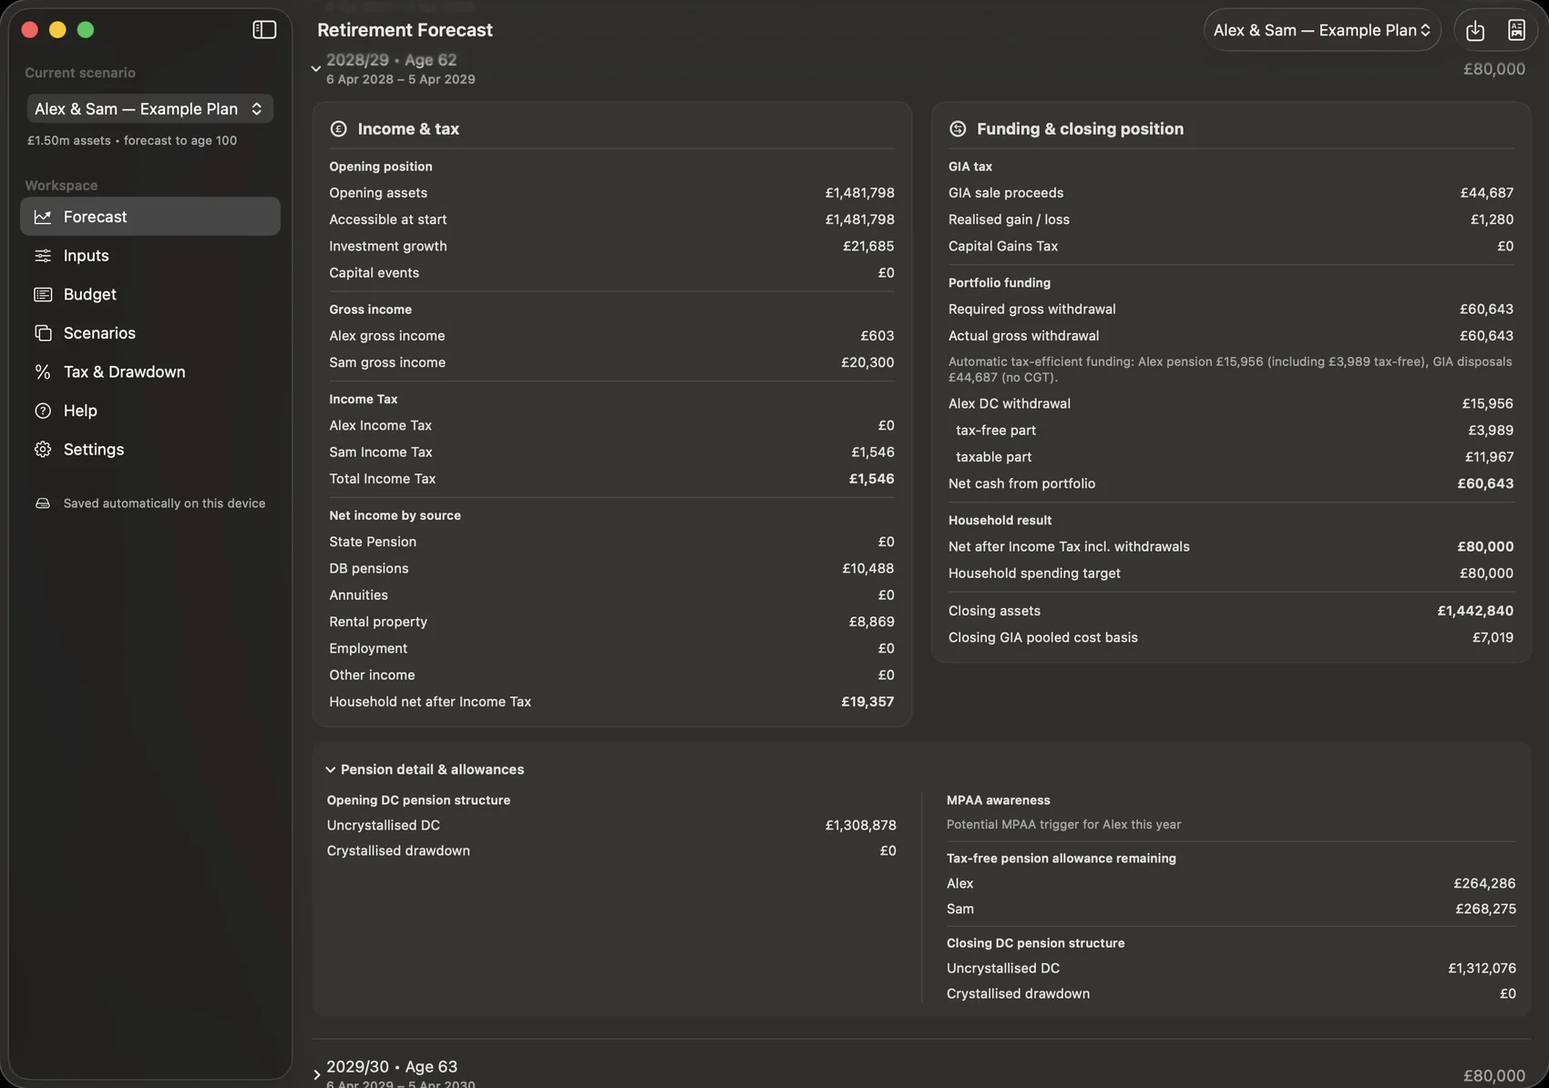
Task: Expand the 2029/30 Age 63 year row
Action: (x=316, y=1074)
